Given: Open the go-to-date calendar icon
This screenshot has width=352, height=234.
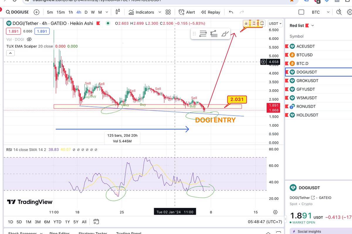Looking at the screenshot, I should pyautogui.click(x=96, y=222).
